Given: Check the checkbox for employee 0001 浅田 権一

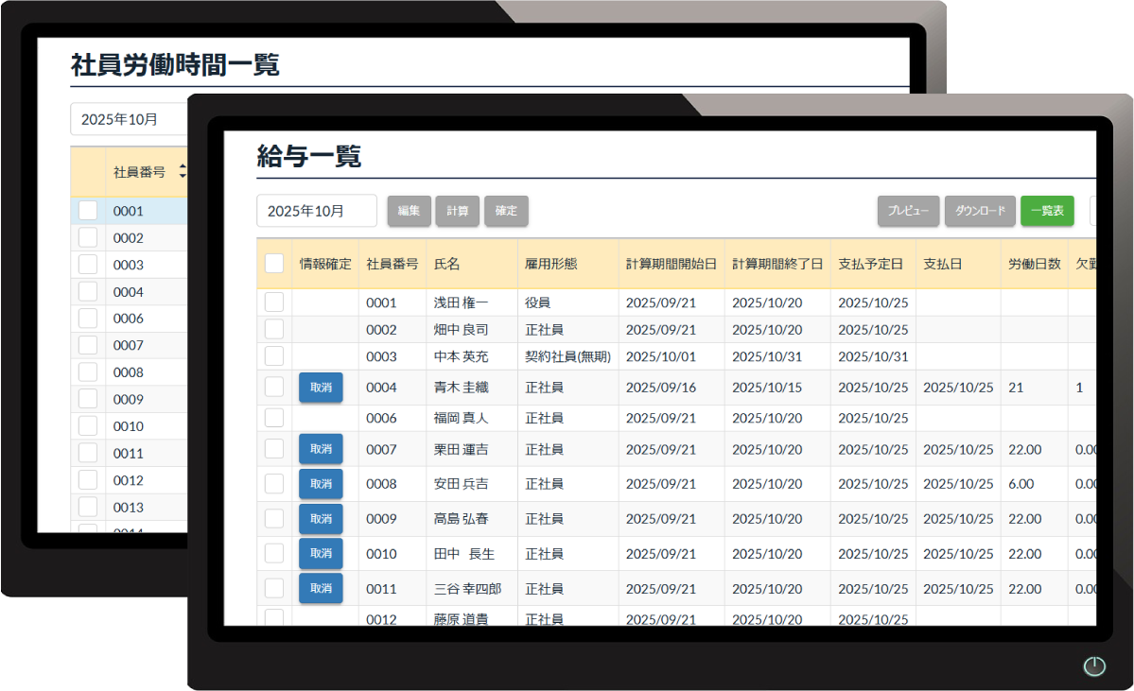Looking at the screenshot, I should (x=274, y=301).
